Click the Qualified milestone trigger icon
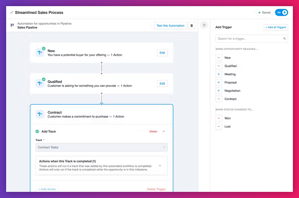299x198 pixels. [x=40, y=83]
